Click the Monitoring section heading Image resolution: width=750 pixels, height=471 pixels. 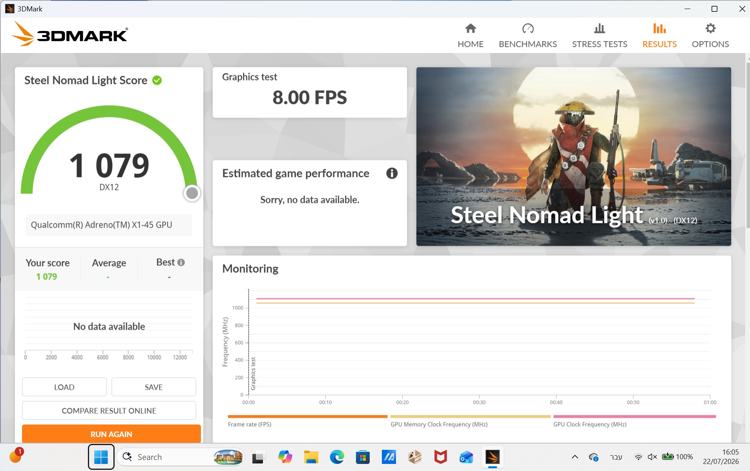click(250, 269)
